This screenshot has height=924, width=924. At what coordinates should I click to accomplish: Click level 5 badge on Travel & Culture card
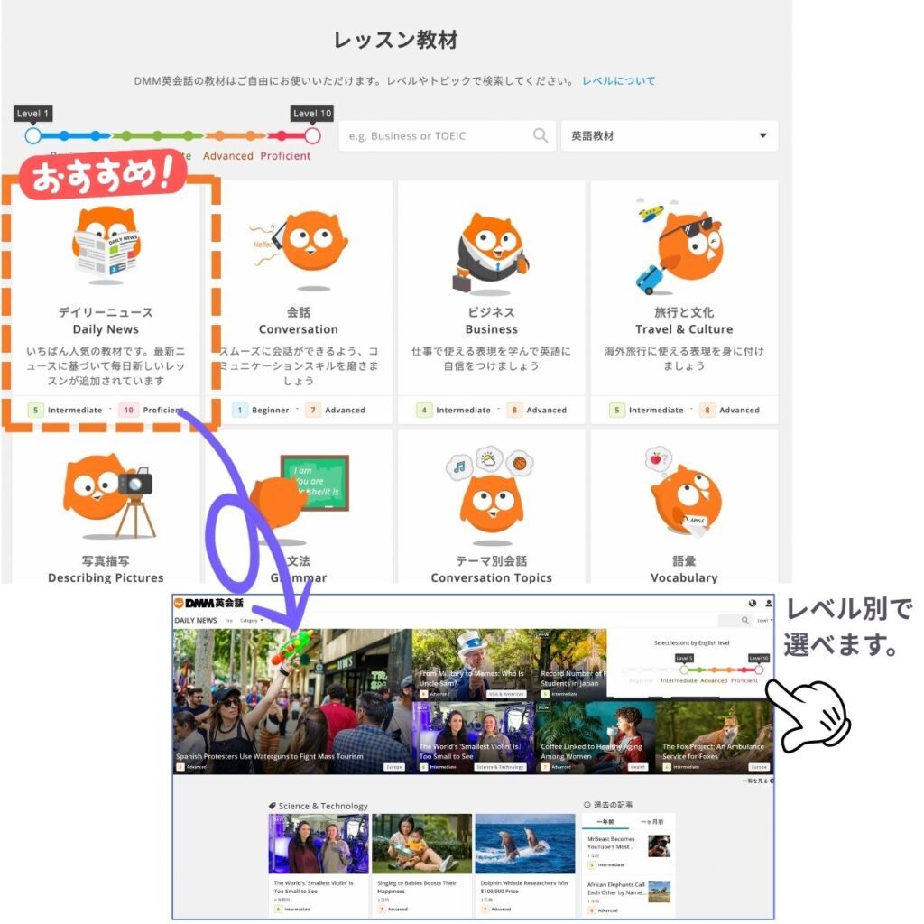tap(617, 410)
